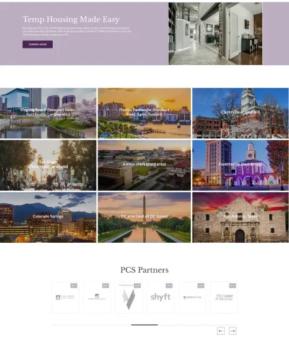Open the San Antonio, Texas tile
289x354 pixels.
click(x=241, y=217)
